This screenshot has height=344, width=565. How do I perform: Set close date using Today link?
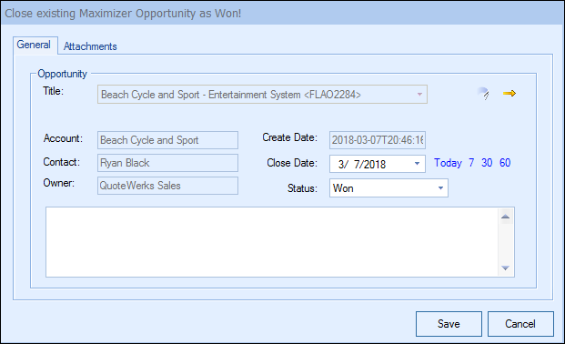(448, 163)
